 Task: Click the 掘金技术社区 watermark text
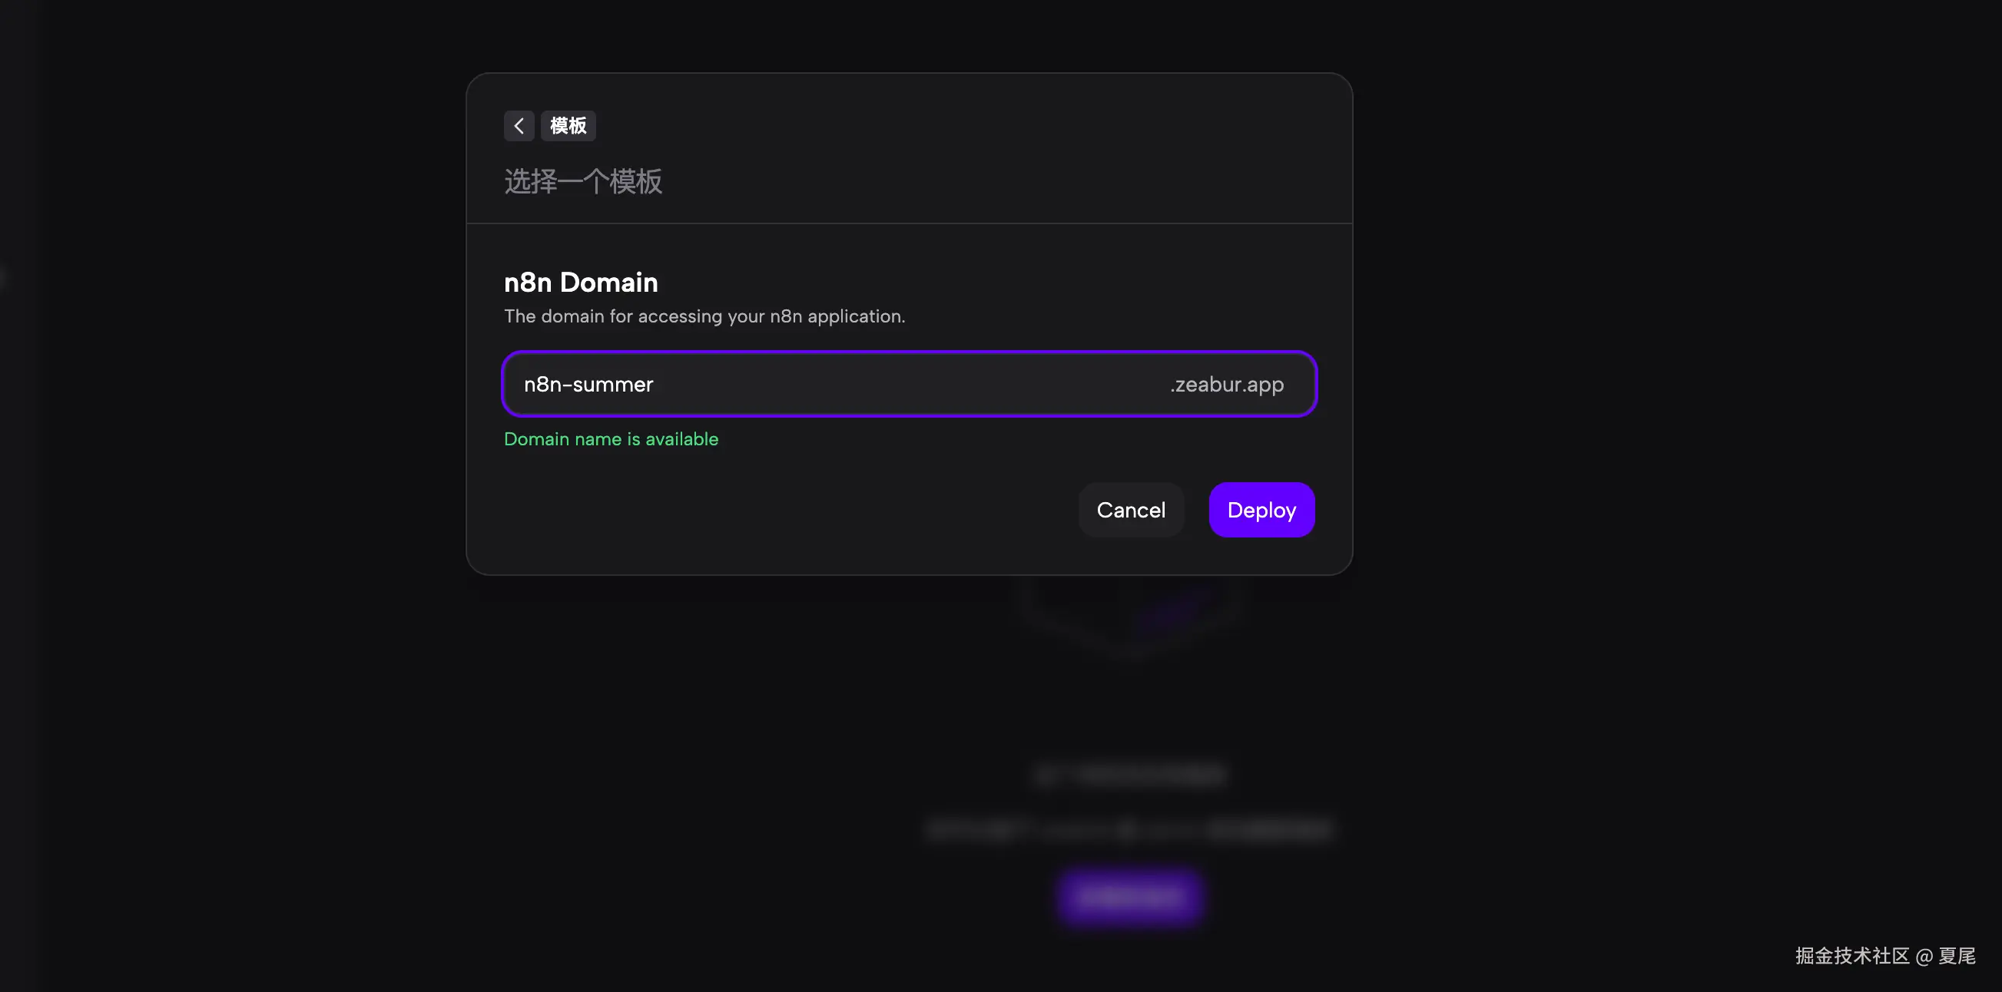pyautogui.click(x=1852, y=955)
